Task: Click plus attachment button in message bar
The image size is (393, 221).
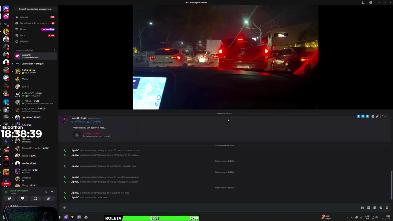Action: [x=64, y=207]
